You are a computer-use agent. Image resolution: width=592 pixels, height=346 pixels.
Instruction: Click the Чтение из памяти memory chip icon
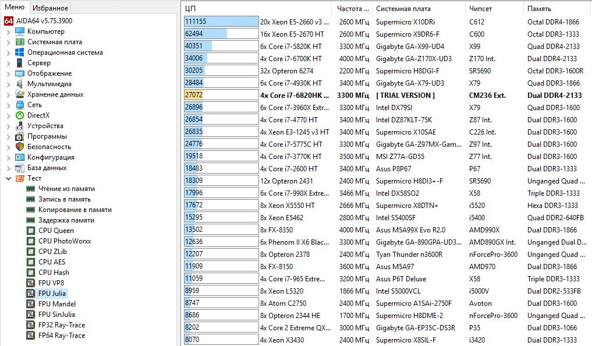click(31, 189)
